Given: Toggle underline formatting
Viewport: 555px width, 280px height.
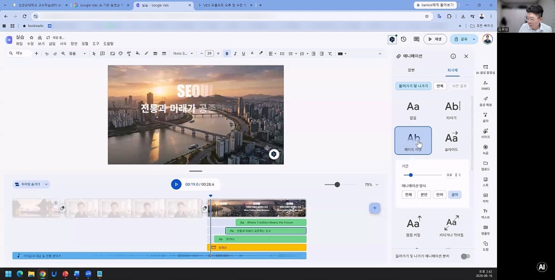Looking at the screenshot, I should click(x=243, y=53).
